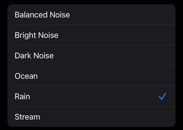Click the "Rain" label text
183x130 pixels.
coord(22,96)
